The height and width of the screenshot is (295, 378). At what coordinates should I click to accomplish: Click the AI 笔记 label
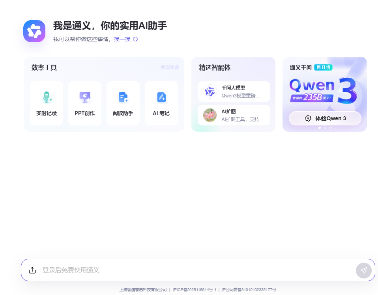(x=161, y=113)
